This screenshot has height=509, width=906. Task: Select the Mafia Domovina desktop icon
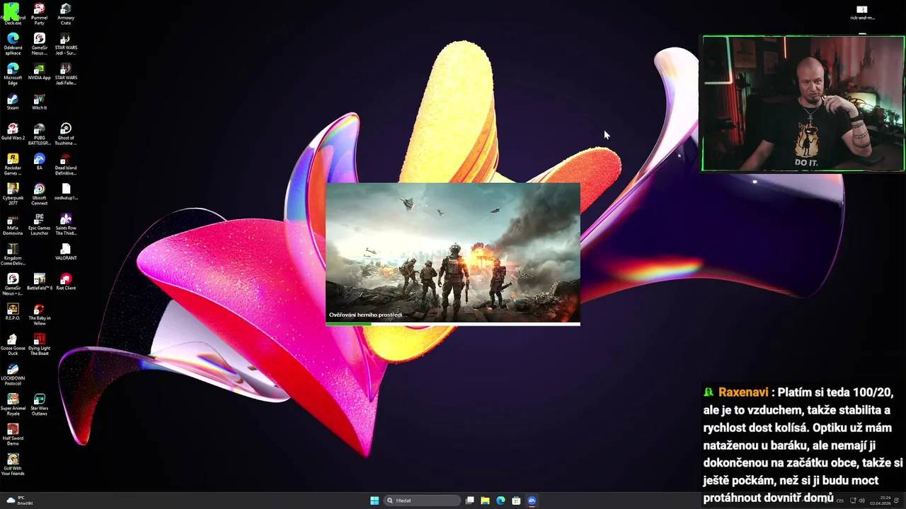pyautogui.click(x=13, y=224)
